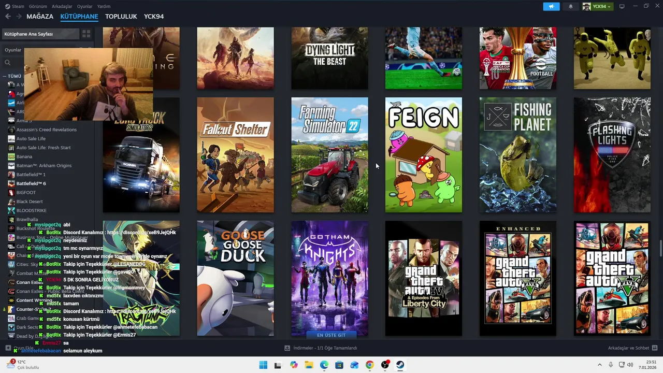Open the Steam announcements megaphone button
The height and width of the screenshot is (373, 663).
(551, 6)
